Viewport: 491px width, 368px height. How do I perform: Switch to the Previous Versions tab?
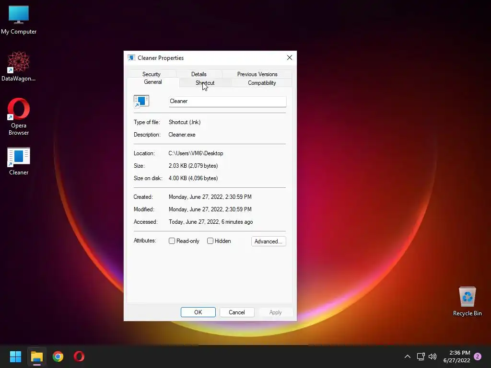[257, 74]
